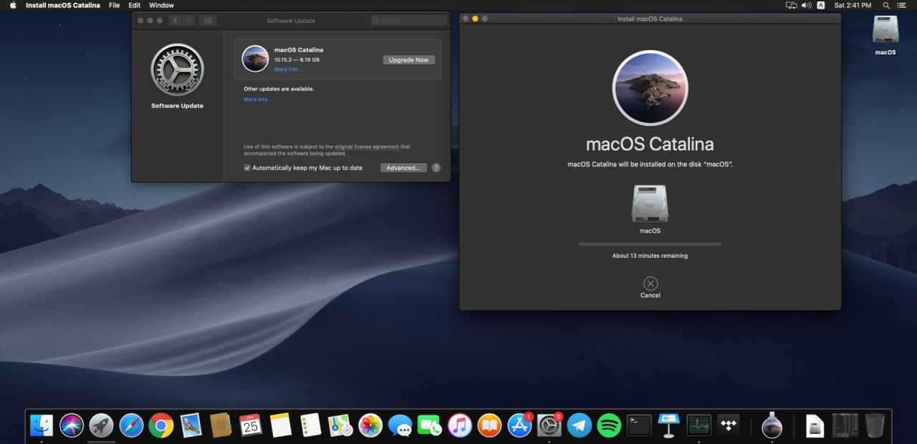This screenshot has height=444, width=917.
Task: Open iTunes music icon in Dock
Action: pyautogui.click(x=459, y=425)
